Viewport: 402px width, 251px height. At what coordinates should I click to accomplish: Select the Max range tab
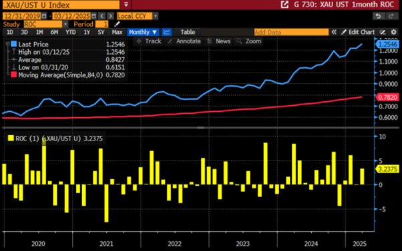pos(117,32)
